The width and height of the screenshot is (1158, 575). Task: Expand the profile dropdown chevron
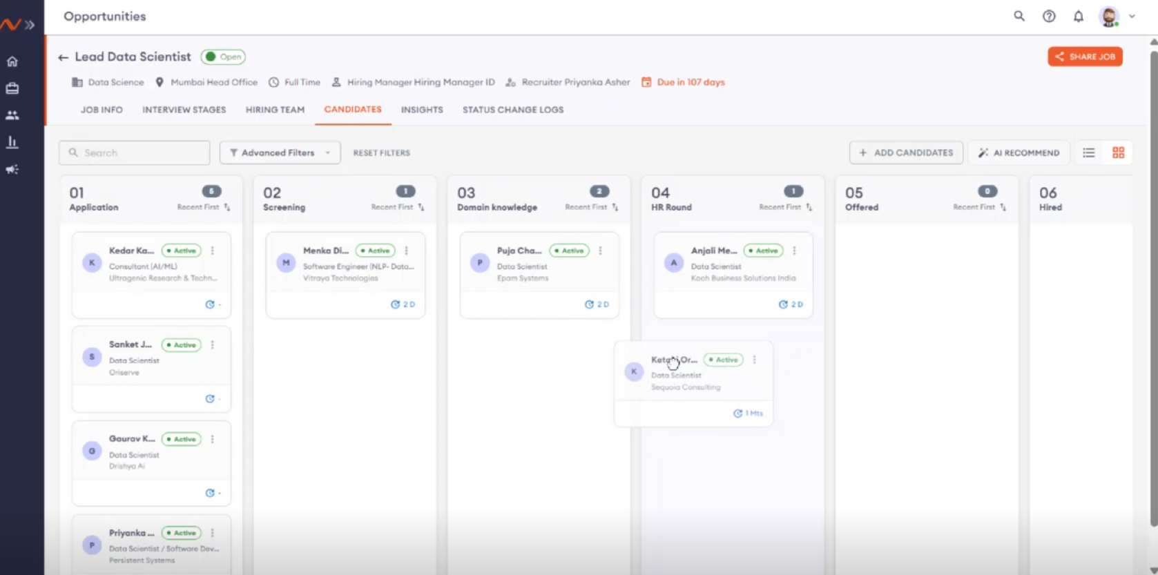point(1132,16)
